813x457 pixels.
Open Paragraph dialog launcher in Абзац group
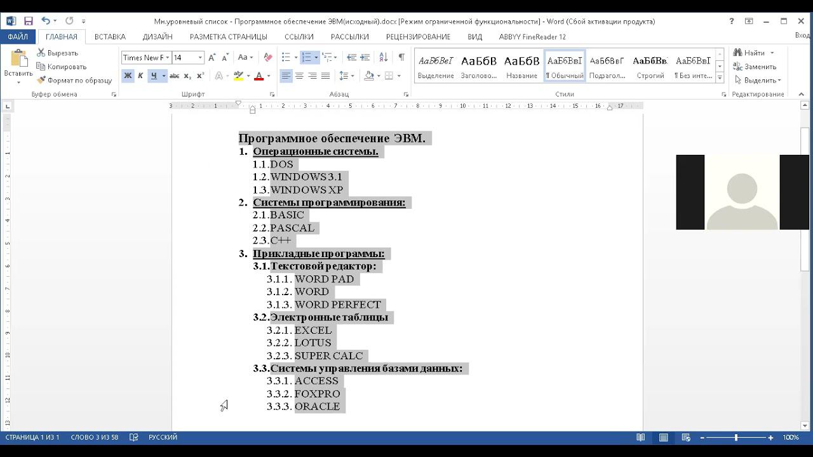[406, 95]
